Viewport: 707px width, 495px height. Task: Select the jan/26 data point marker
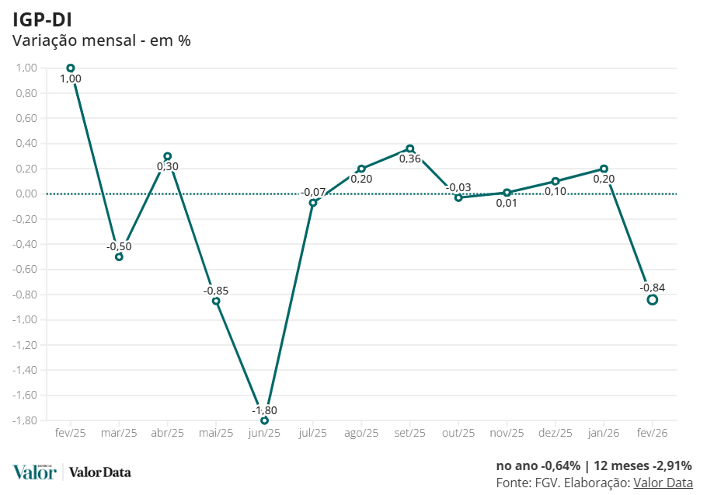[x=604, y=169]
